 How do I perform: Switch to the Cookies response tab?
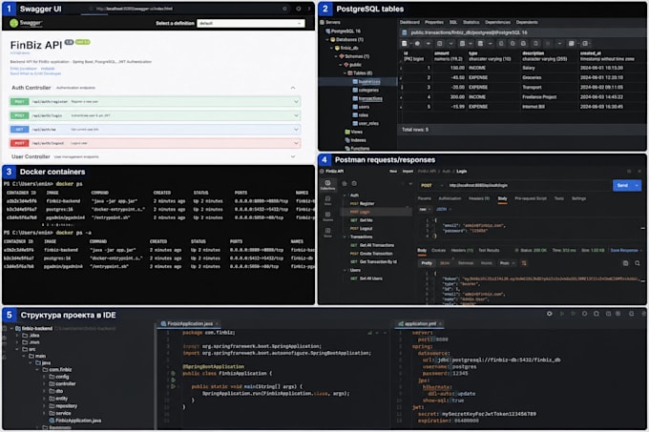pyautogui.click(x=438, y=251)
